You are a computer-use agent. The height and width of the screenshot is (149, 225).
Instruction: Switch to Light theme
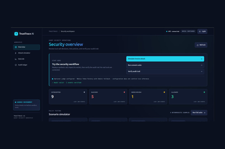click(x=202, y=31)
